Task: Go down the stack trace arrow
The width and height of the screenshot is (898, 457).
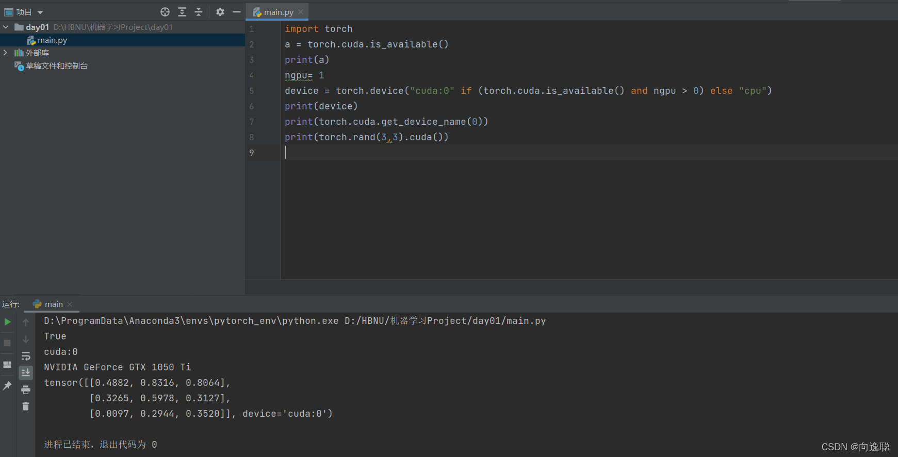Action: point(26,339)
